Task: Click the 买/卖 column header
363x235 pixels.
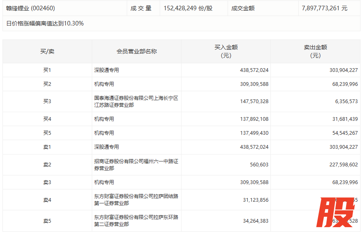Action: 47,51
